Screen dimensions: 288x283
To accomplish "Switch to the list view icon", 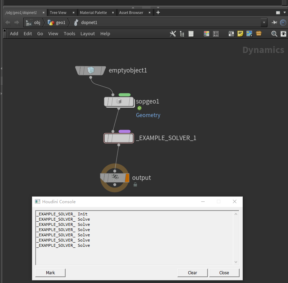I will coord(191,34).
